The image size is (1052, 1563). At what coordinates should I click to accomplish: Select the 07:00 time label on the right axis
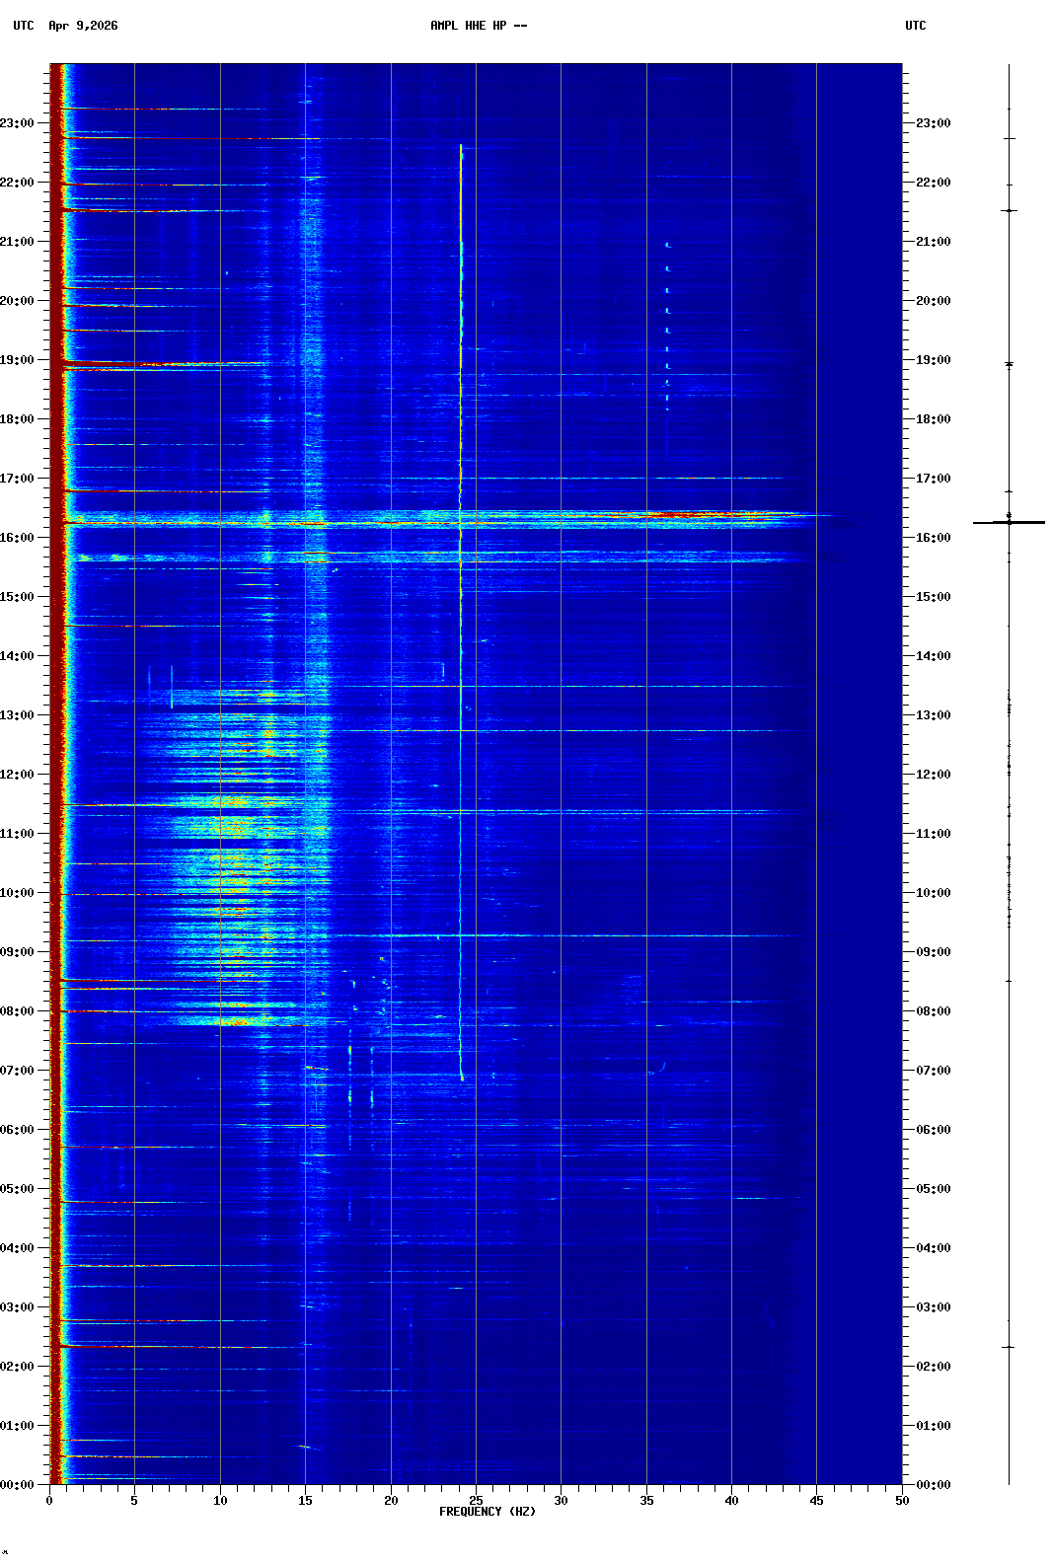pyautogui.click(x=933, y=1071)
